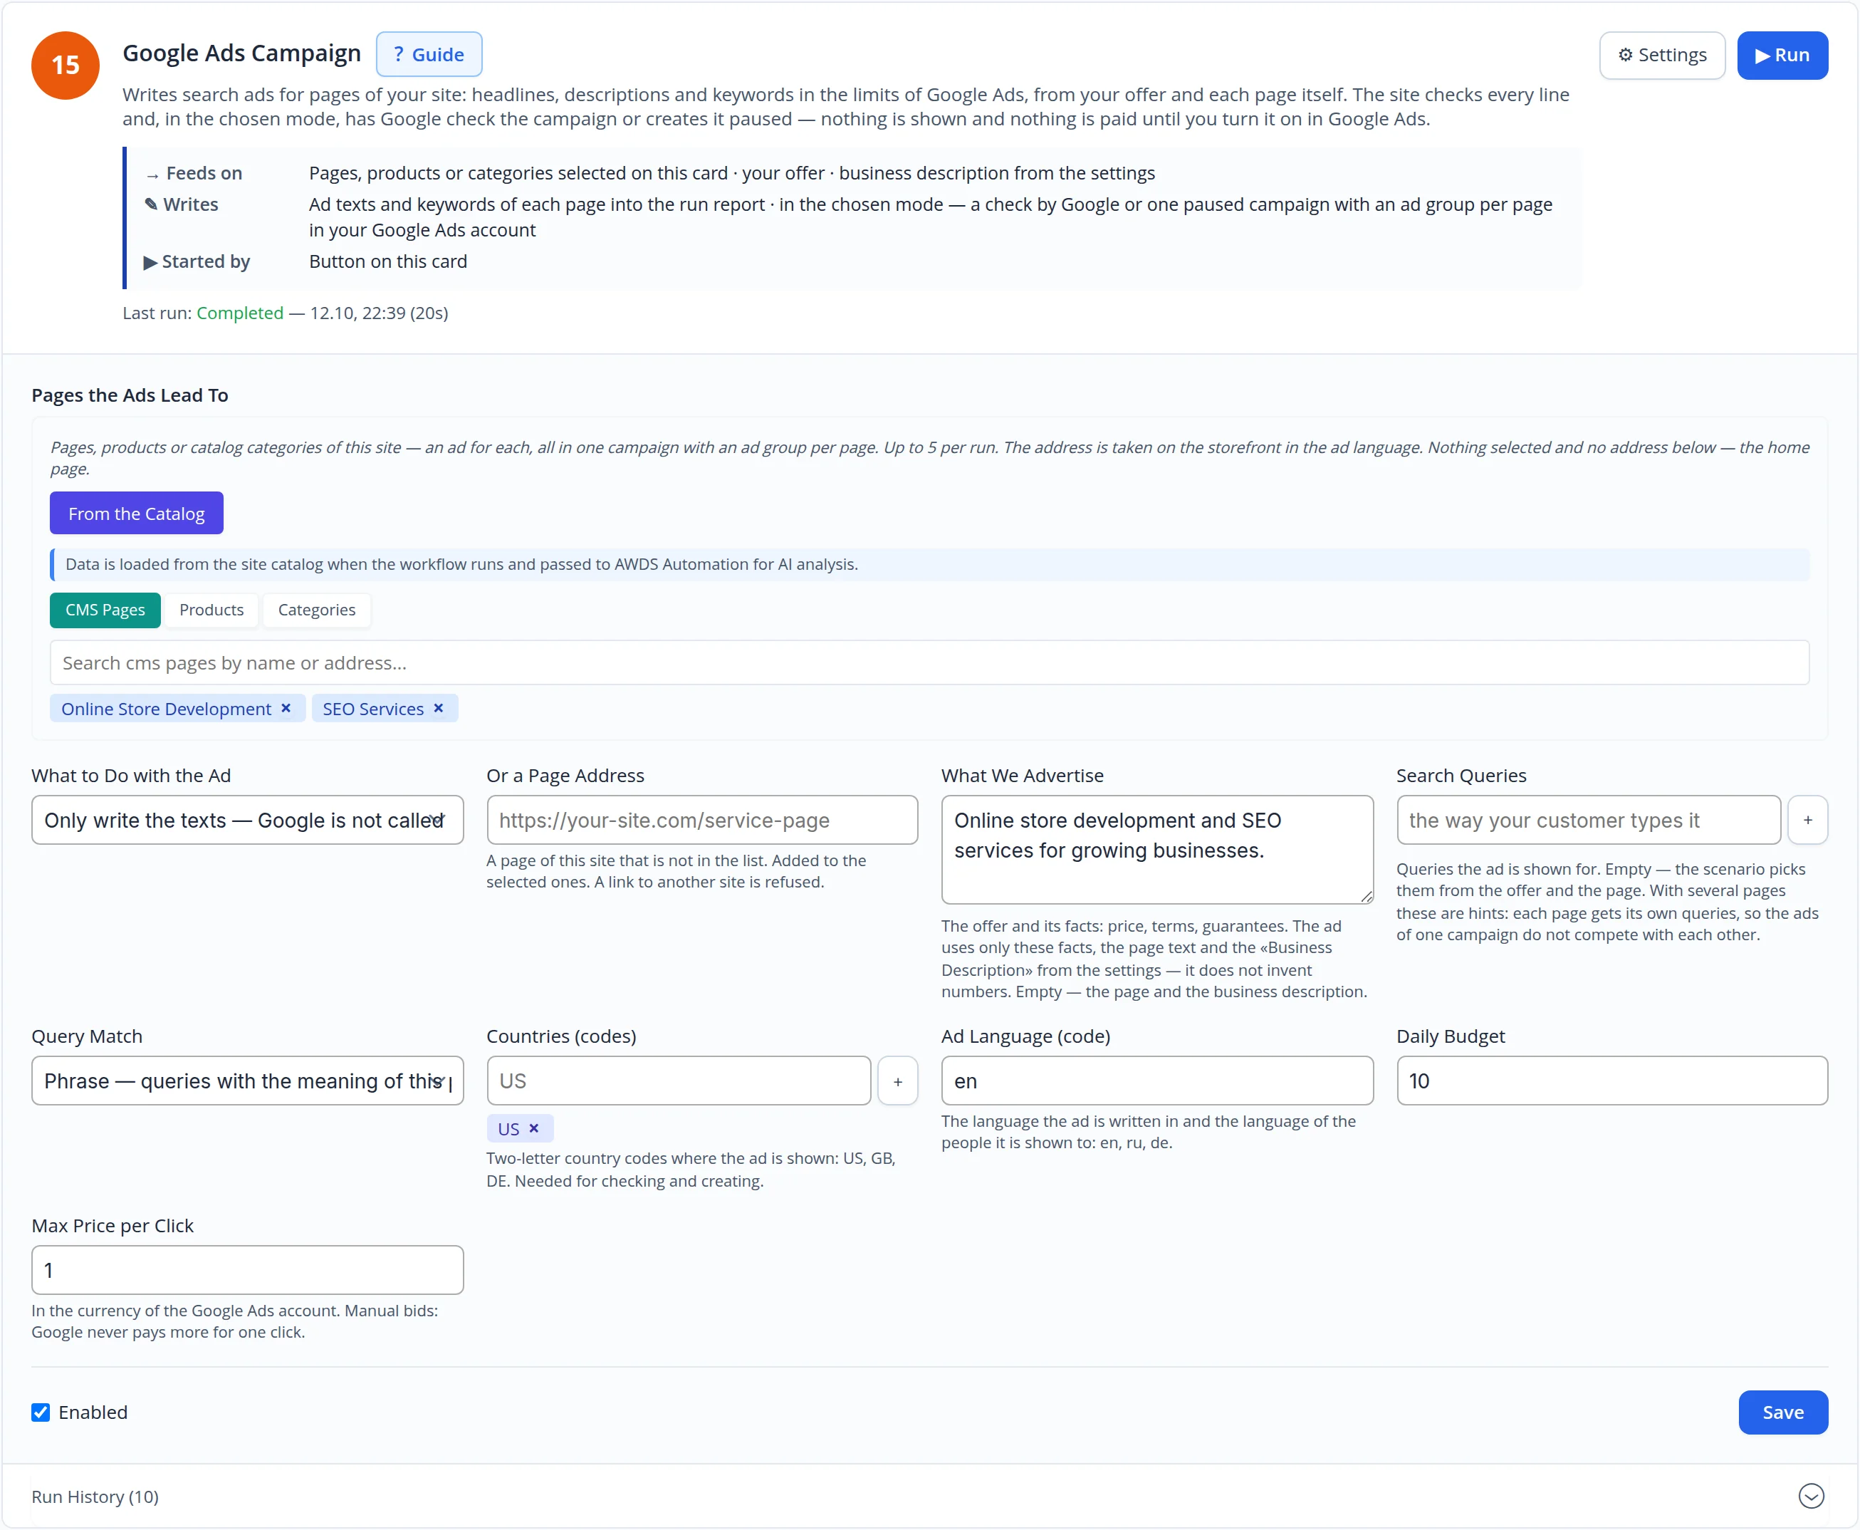Screen dimensions: 1860x1530
Task: Expand the Run History section
Action: [x=1811, y=1496]
